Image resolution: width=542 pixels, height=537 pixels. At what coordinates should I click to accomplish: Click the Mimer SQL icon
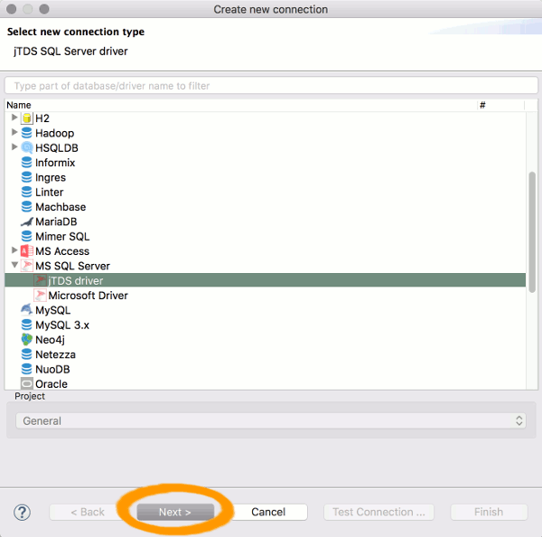point(26,236)
